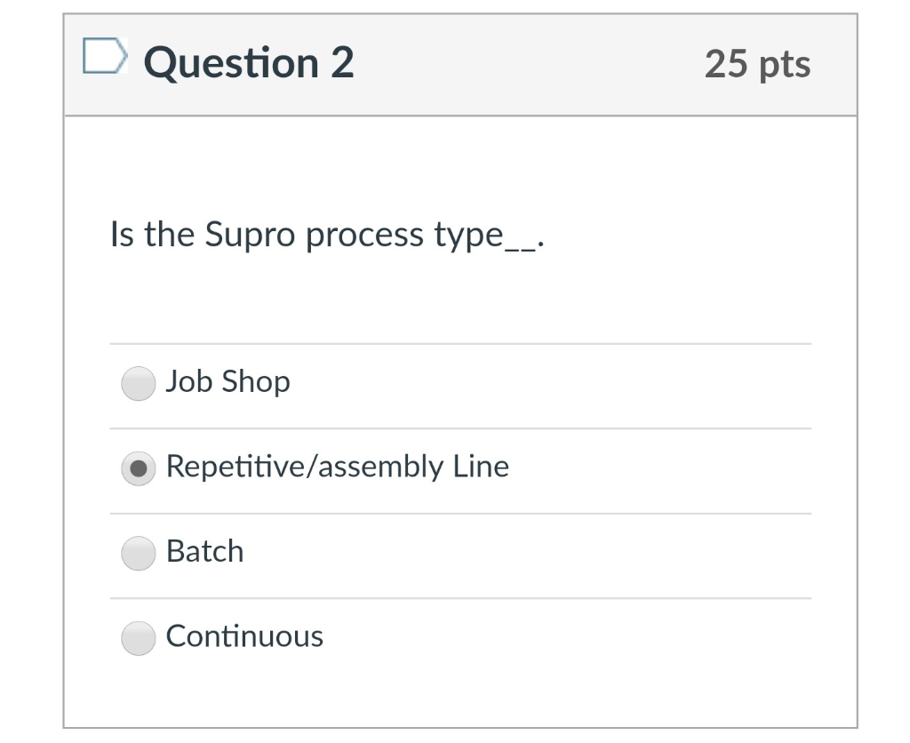910x743 pixels.
Task: Deselect the Repetitive/assembly Line option
Action: coord(138,468)
